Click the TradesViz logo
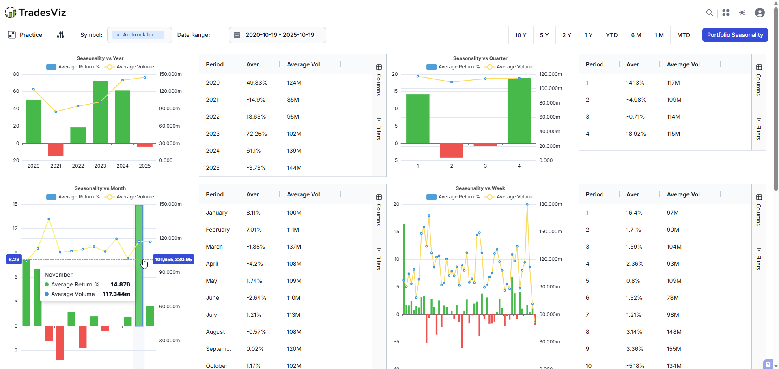Viewport: 779px width, 369px height. [35, 13]
